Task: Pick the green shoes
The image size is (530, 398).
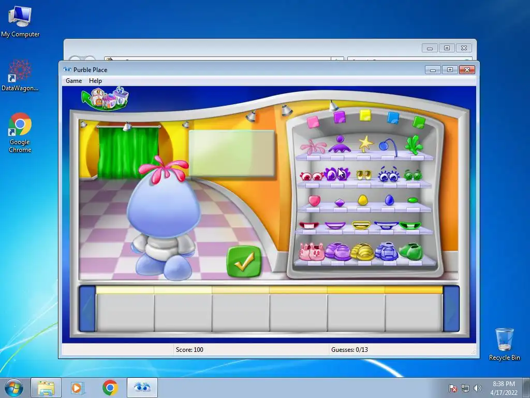Action: click(x=411, y=252)
